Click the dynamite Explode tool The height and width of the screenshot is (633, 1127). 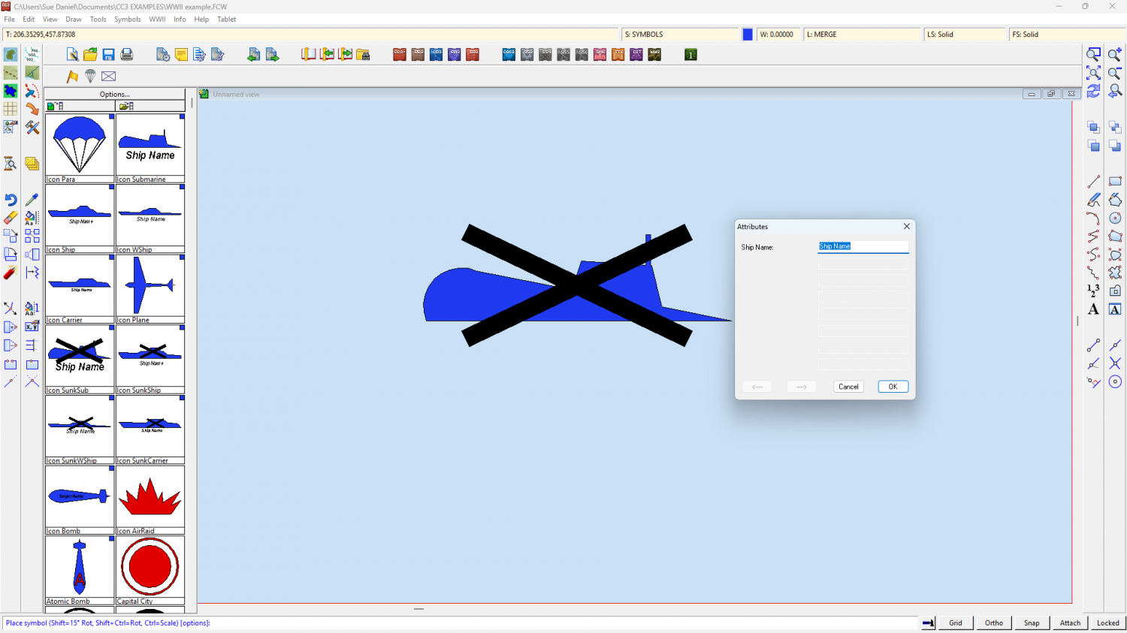11,273
